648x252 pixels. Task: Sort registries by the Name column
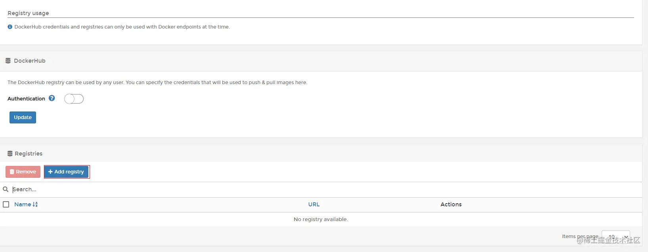pyautogui.click(x=23, y=204)
